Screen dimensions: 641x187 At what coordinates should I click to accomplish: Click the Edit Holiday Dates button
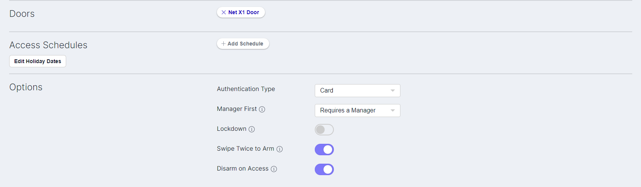pyautogui.click(x=37, y=61)
